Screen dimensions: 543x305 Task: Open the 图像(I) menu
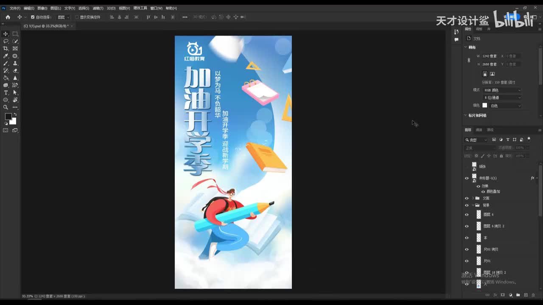(42, 8)
